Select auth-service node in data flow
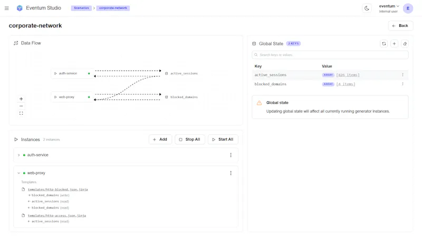Viewport: 422px width, 237px height. pyautogui.click(x=72, y=73)
